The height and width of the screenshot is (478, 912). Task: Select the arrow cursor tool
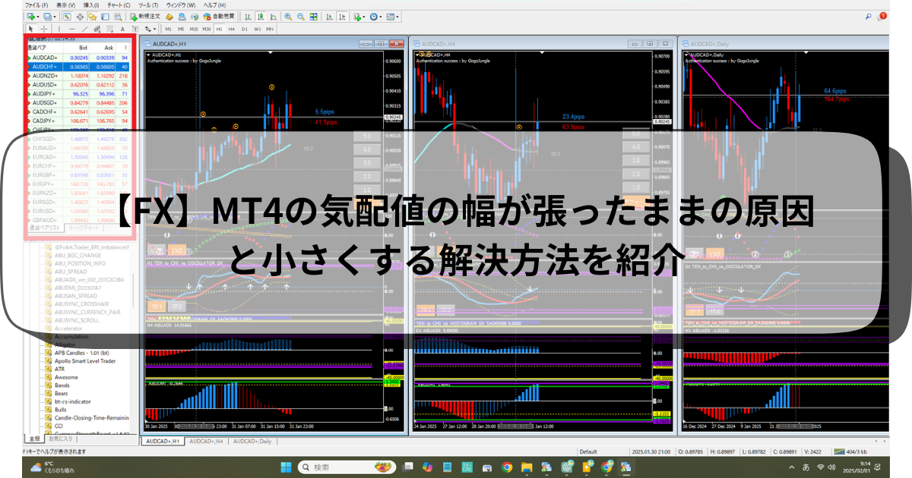pyautogui.click(x=30, y=29)
